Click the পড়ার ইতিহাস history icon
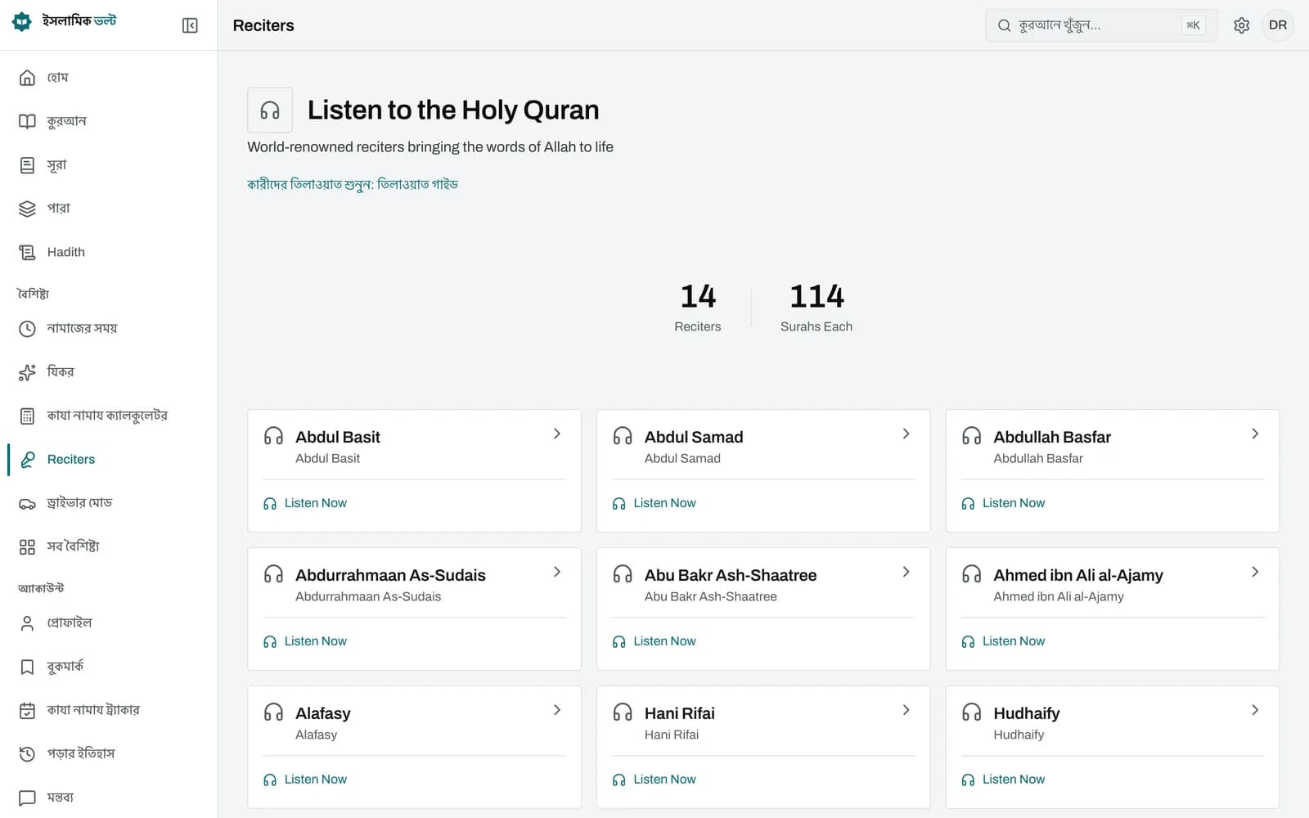 [27, 753]
